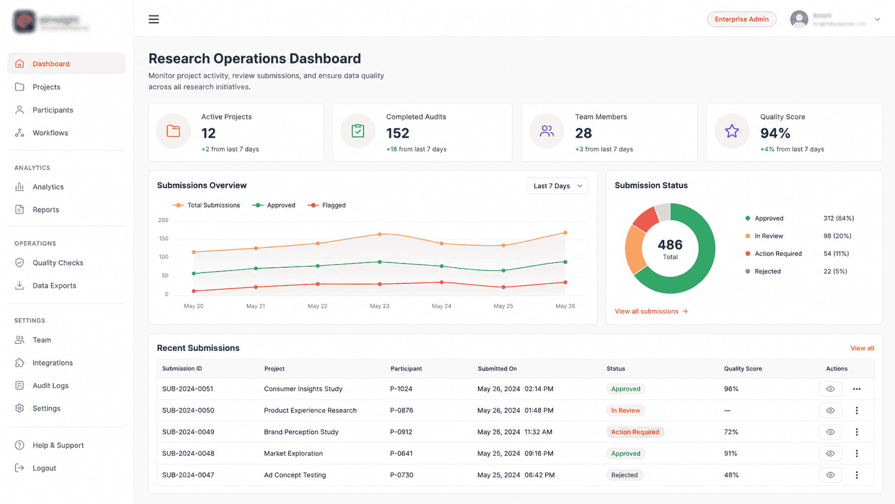
Task: Click the In Review status badge
Action: [625, 410]
